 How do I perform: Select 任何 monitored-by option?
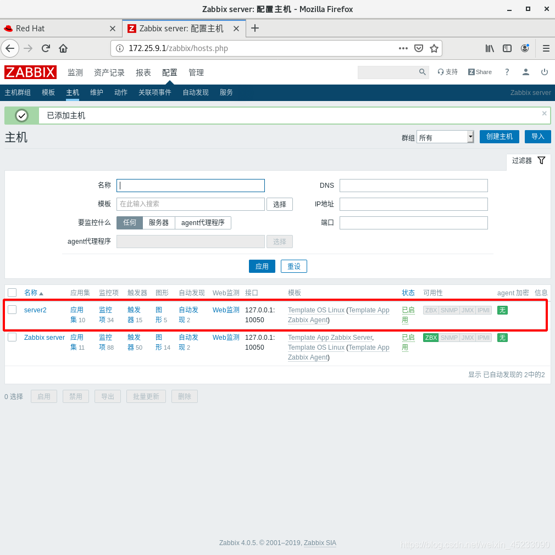(x=130, y=223)
